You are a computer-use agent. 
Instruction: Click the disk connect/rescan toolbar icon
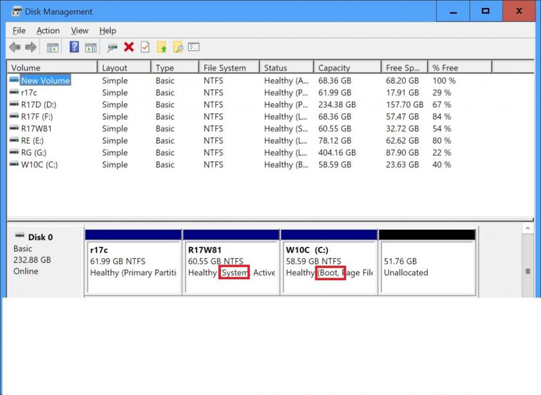click(x=112, y=48)
